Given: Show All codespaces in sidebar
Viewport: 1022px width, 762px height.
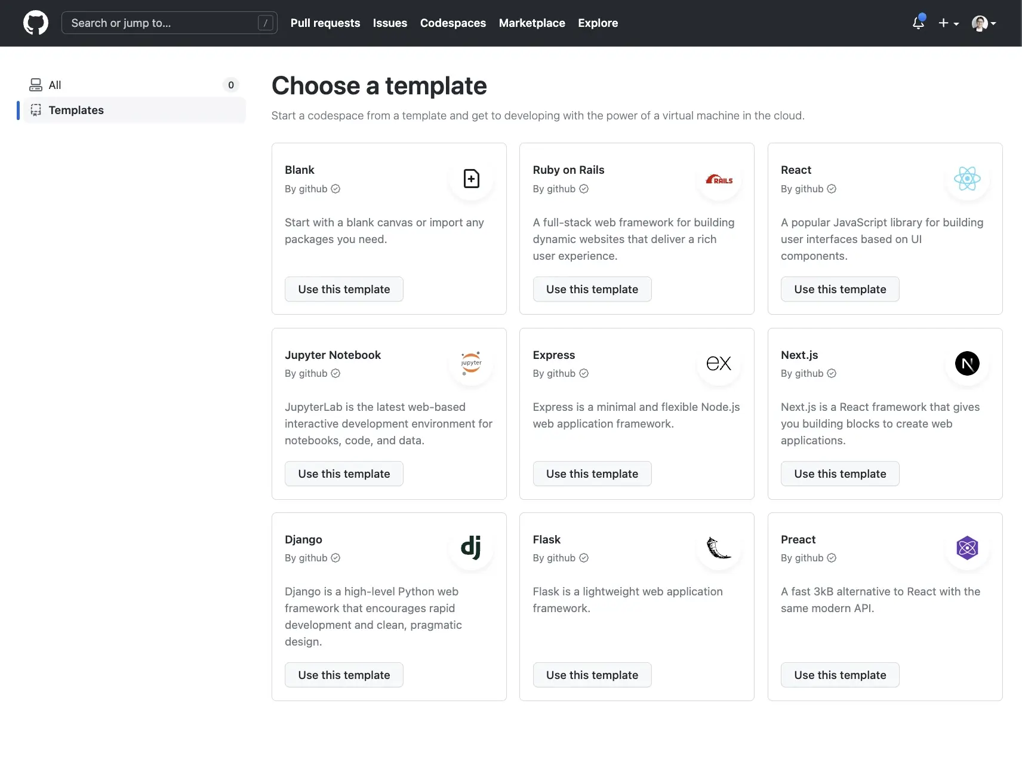Looking at the screenshot, I should (x=55, y=85).
